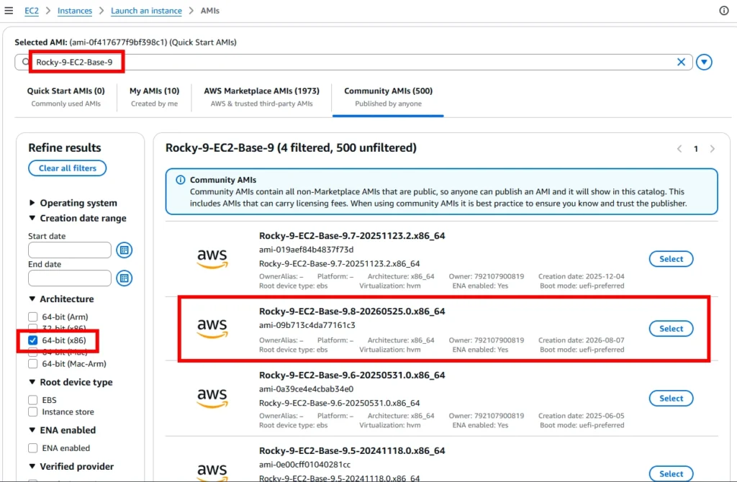Click the aws logo of Rocky-9-EC2-Base-9.8 AMI
Viewport: 737px width, 482px height.
(212, 328)
